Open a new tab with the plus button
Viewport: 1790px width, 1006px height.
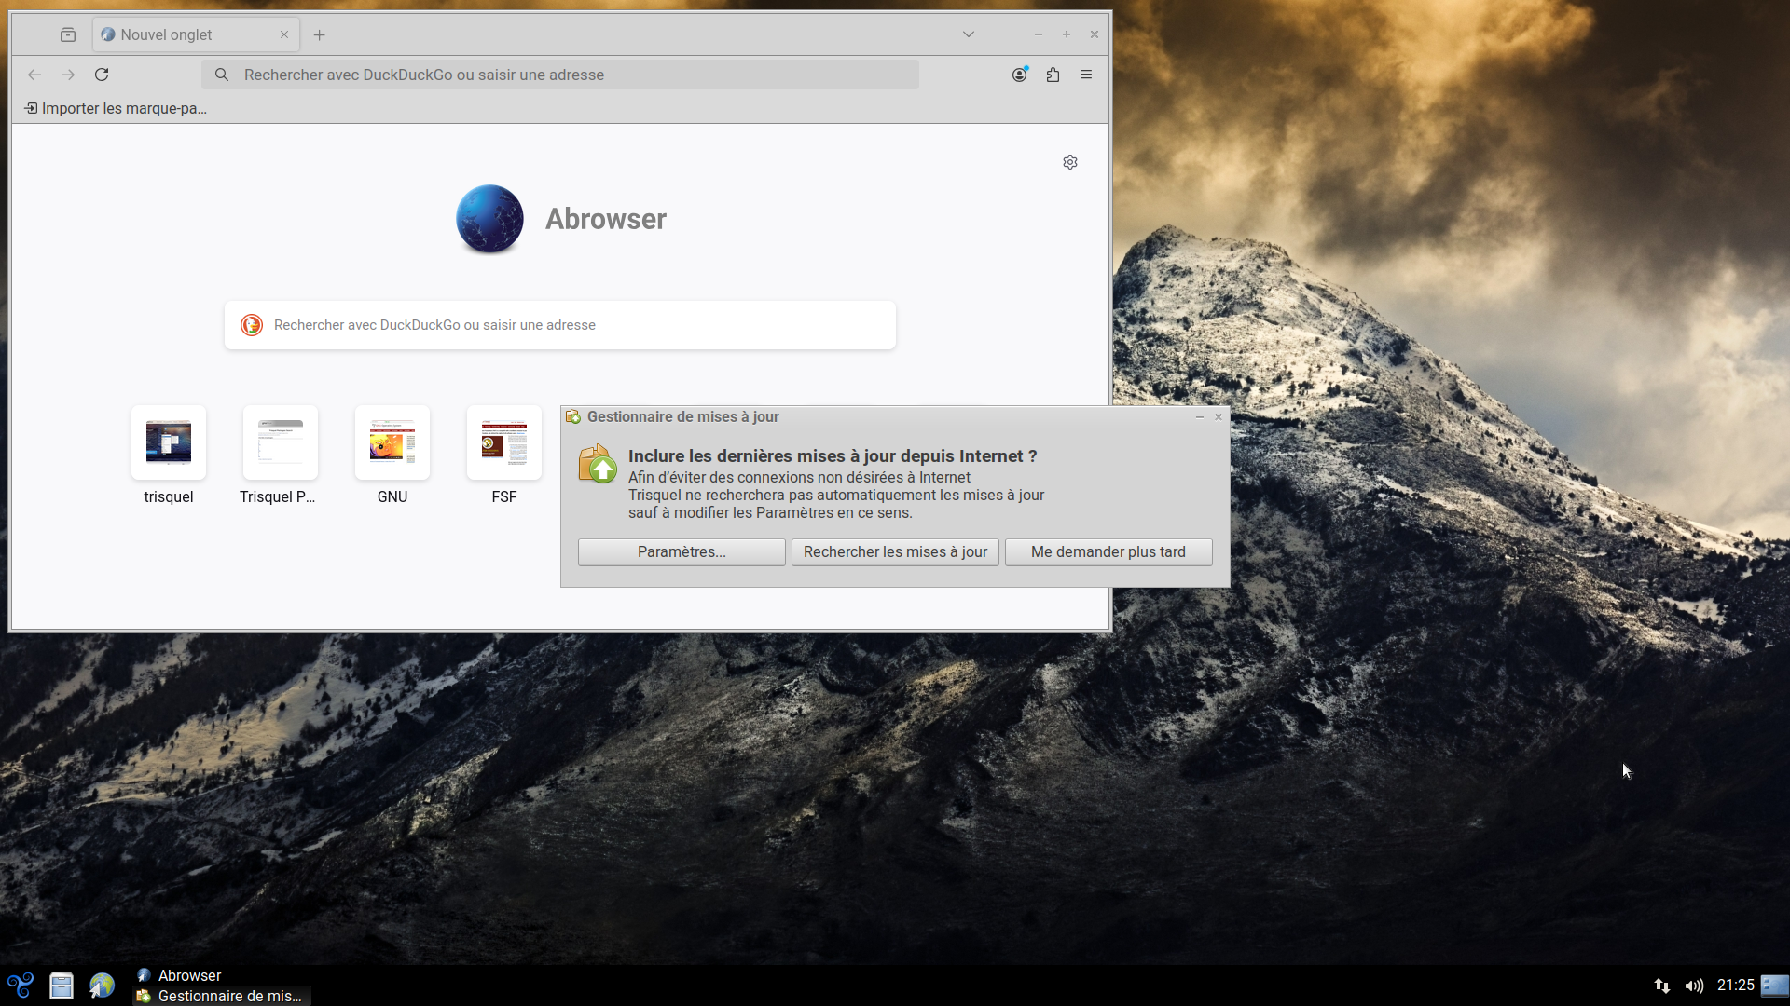tap(320, 34)
